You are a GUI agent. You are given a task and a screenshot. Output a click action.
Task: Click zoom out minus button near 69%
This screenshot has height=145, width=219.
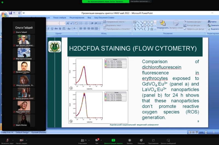click(206, 132)
